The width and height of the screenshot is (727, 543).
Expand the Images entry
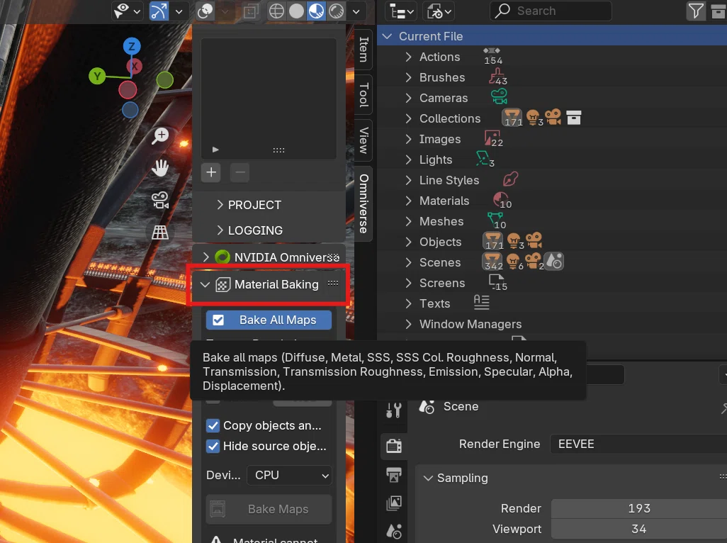[x=408, y=139]
